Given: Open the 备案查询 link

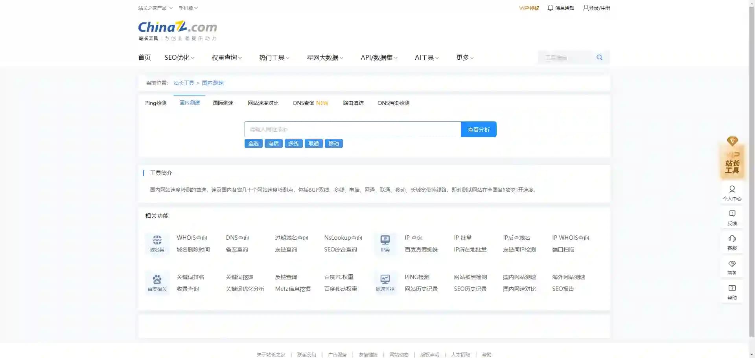Looking at the screenshot, I should [x=237, y=250].
